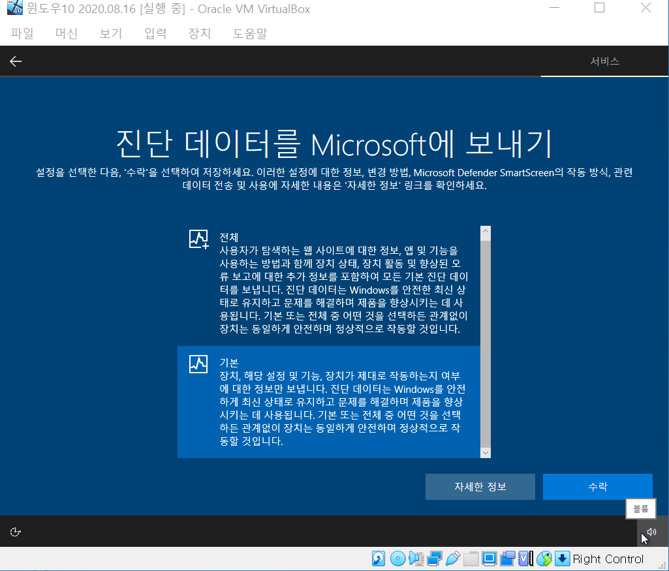This screenshot has width=669, height=571.
Task: Open the 머신 menu
Action: (67, 33)
